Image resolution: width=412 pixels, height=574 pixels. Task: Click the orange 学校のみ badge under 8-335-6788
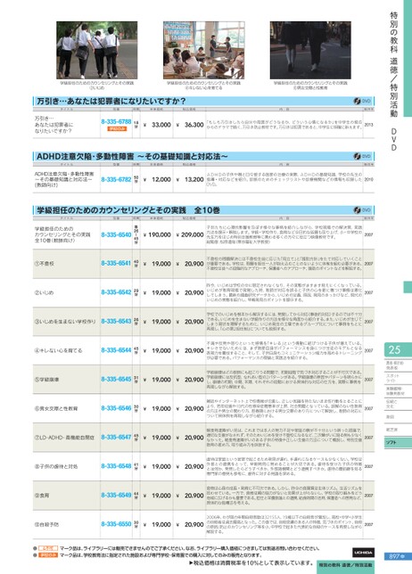[x=117, y=129]
